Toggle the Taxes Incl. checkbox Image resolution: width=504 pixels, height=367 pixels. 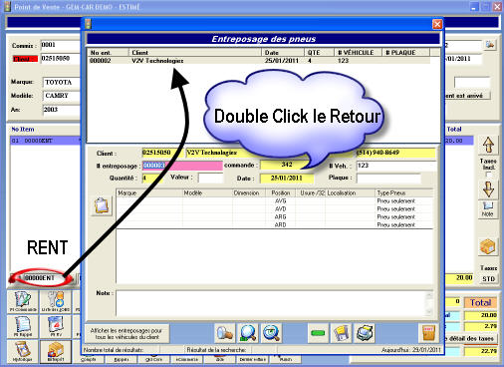click(488, 175)
